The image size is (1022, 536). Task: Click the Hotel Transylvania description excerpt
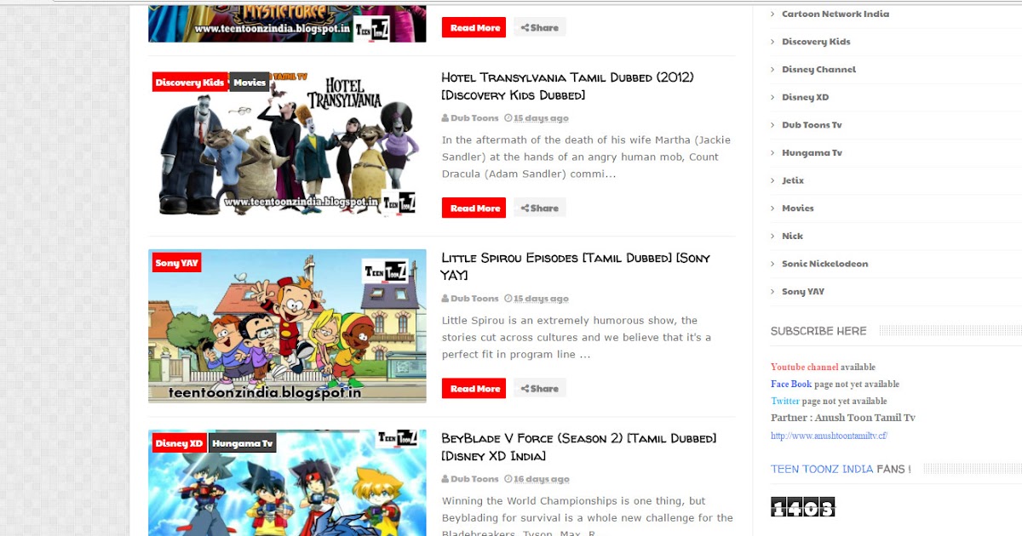point(586,157)
